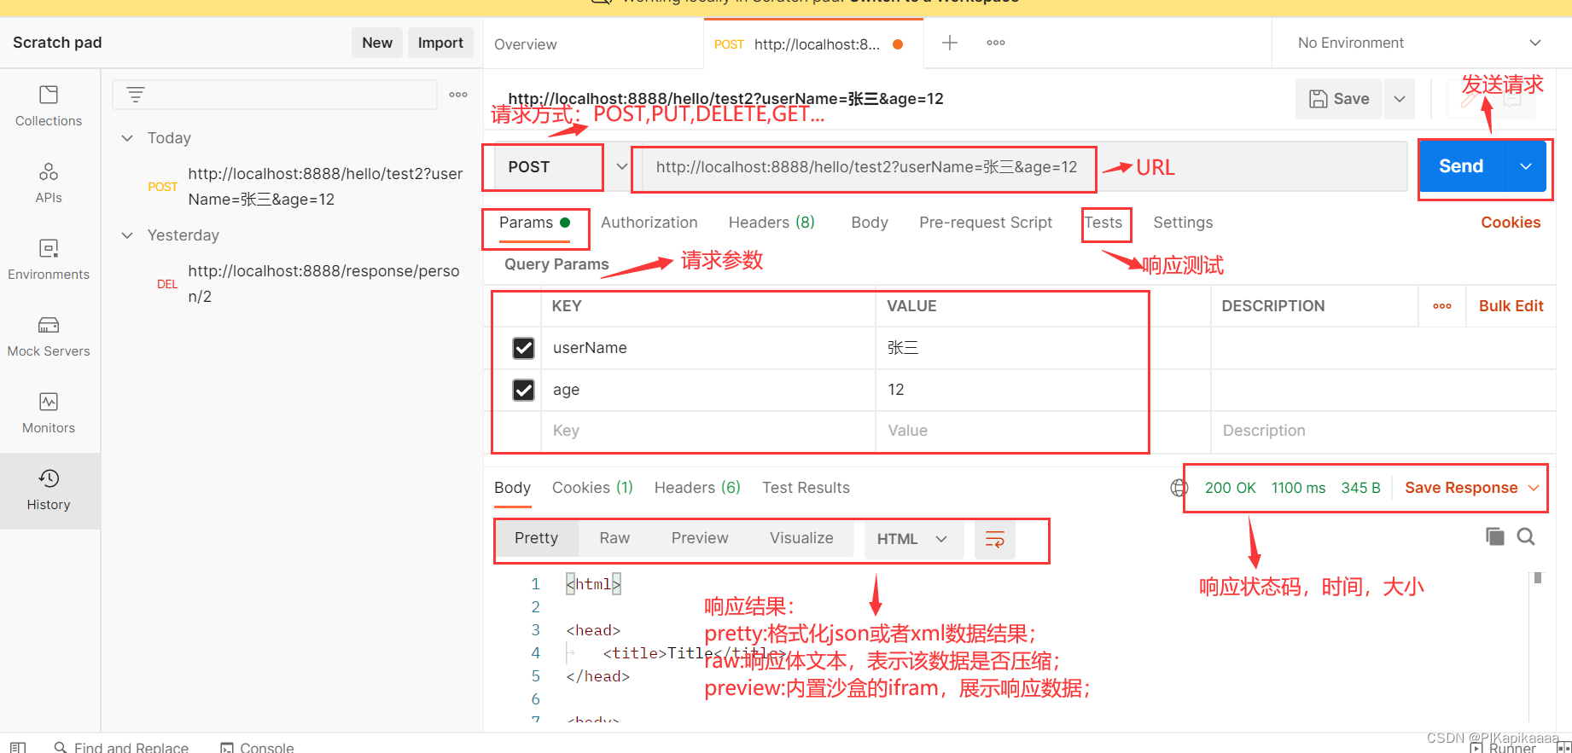Screen dimensions: 1572x753
Task: Uncheck the age parameter checkbox
Action: coord(523,390)
